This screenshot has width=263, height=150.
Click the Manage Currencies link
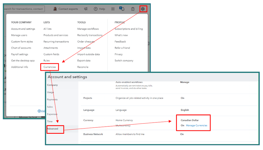197,125
